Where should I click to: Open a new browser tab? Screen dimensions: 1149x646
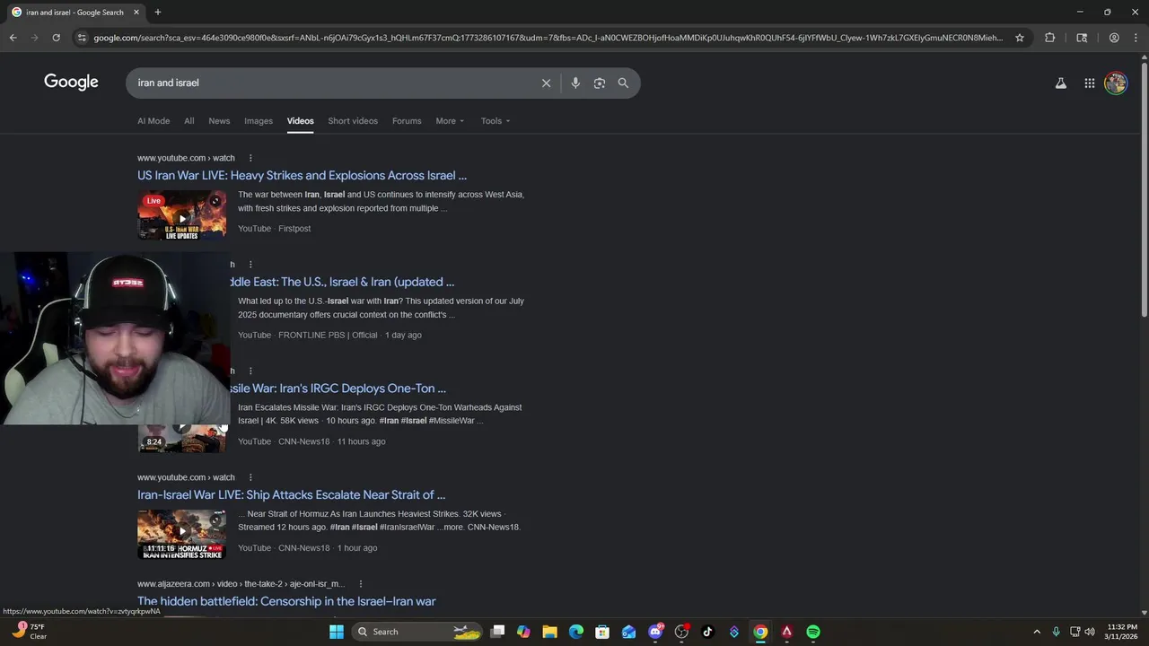click(157, 12)
